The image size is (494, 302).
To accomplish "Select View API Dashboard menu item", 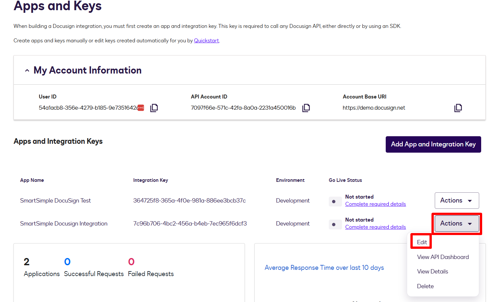I will coord(443,257).
